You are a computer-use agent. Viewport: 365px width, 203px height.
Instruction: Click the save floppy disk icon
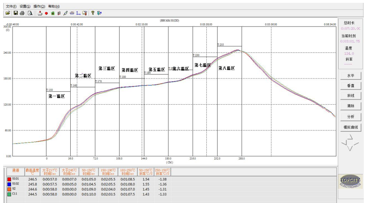[x=15, y=13]
